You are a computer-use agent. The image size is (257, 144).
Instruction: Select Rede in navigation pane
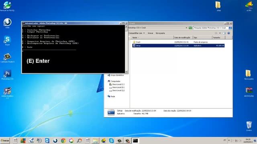[111, 96]
